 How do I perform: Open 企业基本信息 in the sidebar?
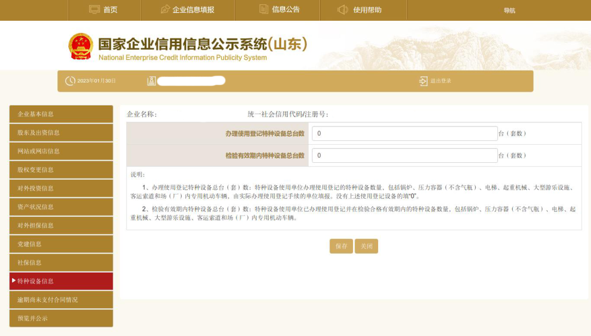coord(61,114)
